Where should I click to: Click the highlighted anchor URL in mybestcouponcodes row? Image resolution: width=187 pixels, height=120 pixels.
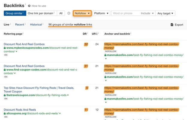tap(141, 46)
